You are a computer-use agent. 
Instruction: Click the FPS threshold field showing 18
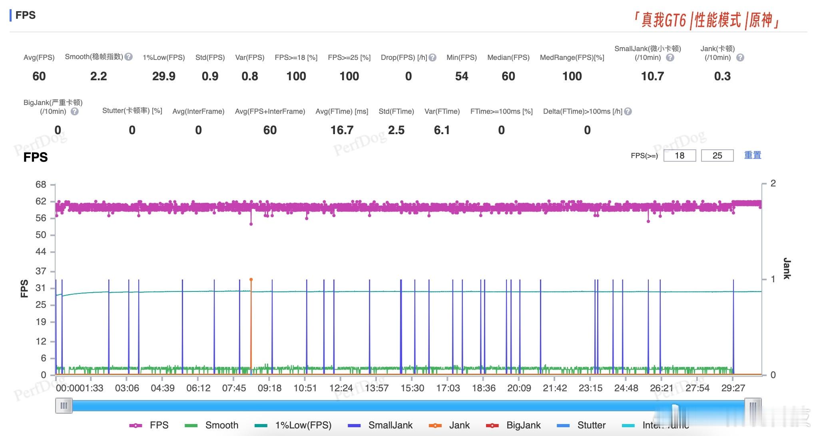click(x=680, y=155)
